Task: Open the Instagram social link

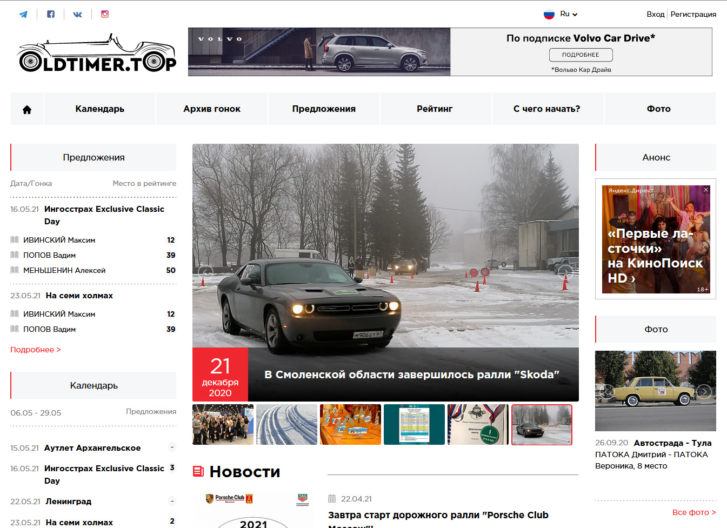Action: pyautogui.click(x=105, y=14)
